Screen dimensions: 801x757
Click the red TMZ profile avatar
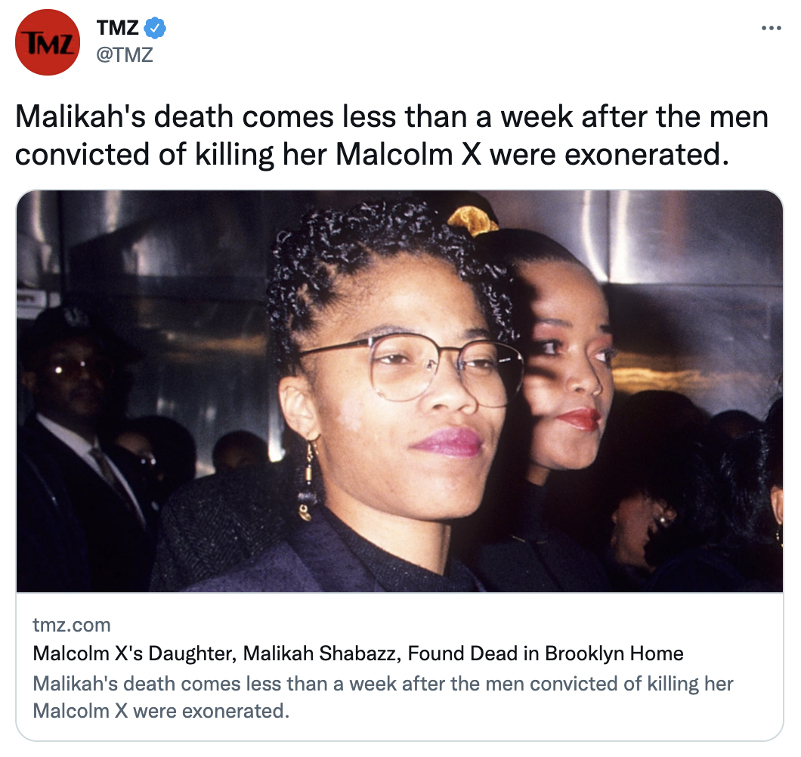tap(48, 42)
